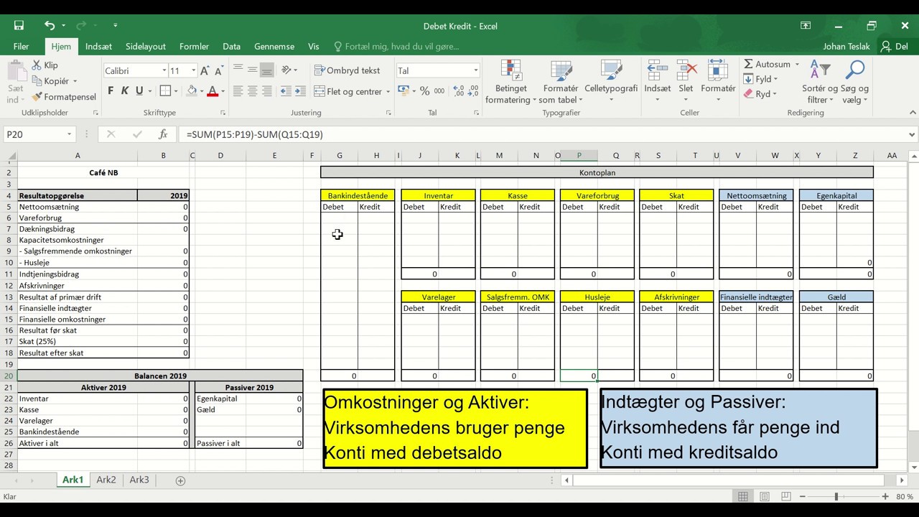
Task: Apply percent style format
Action: point(424,91)
